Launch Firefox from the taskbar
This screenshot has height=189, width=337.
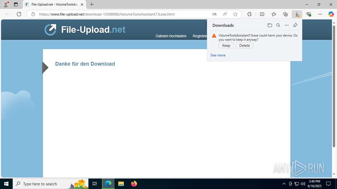point(134,184)
